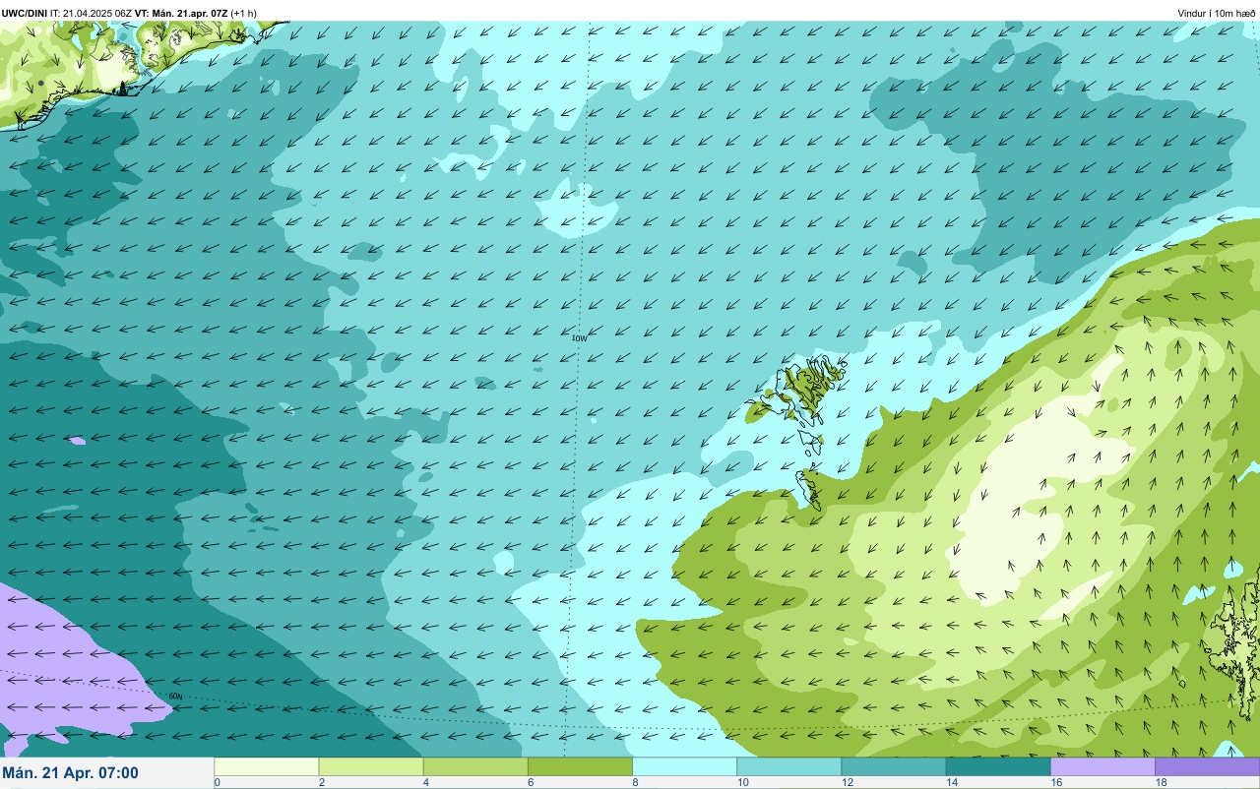This screenshot has height=789, width=1260.
Task: Click legend value '8' label
Action: (635, 783)
